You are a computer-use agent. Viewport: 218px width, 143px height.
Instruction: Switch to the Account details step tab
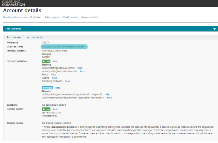pos(35,37)
